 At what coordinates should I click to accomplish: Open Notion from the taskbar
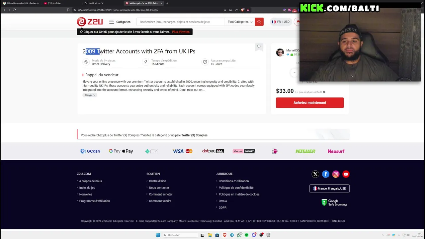pos(268,235)
